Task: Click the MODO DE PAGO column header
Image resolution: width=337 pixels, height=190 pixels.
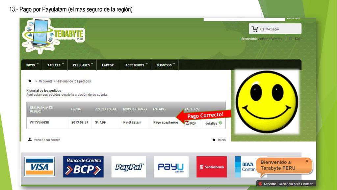Action: tap(135, 110)
